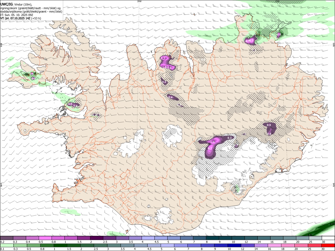Click the 'rigning/skúrir' legend description line
The height and width of the screenshot is (251, 335).
pos(30,8)
